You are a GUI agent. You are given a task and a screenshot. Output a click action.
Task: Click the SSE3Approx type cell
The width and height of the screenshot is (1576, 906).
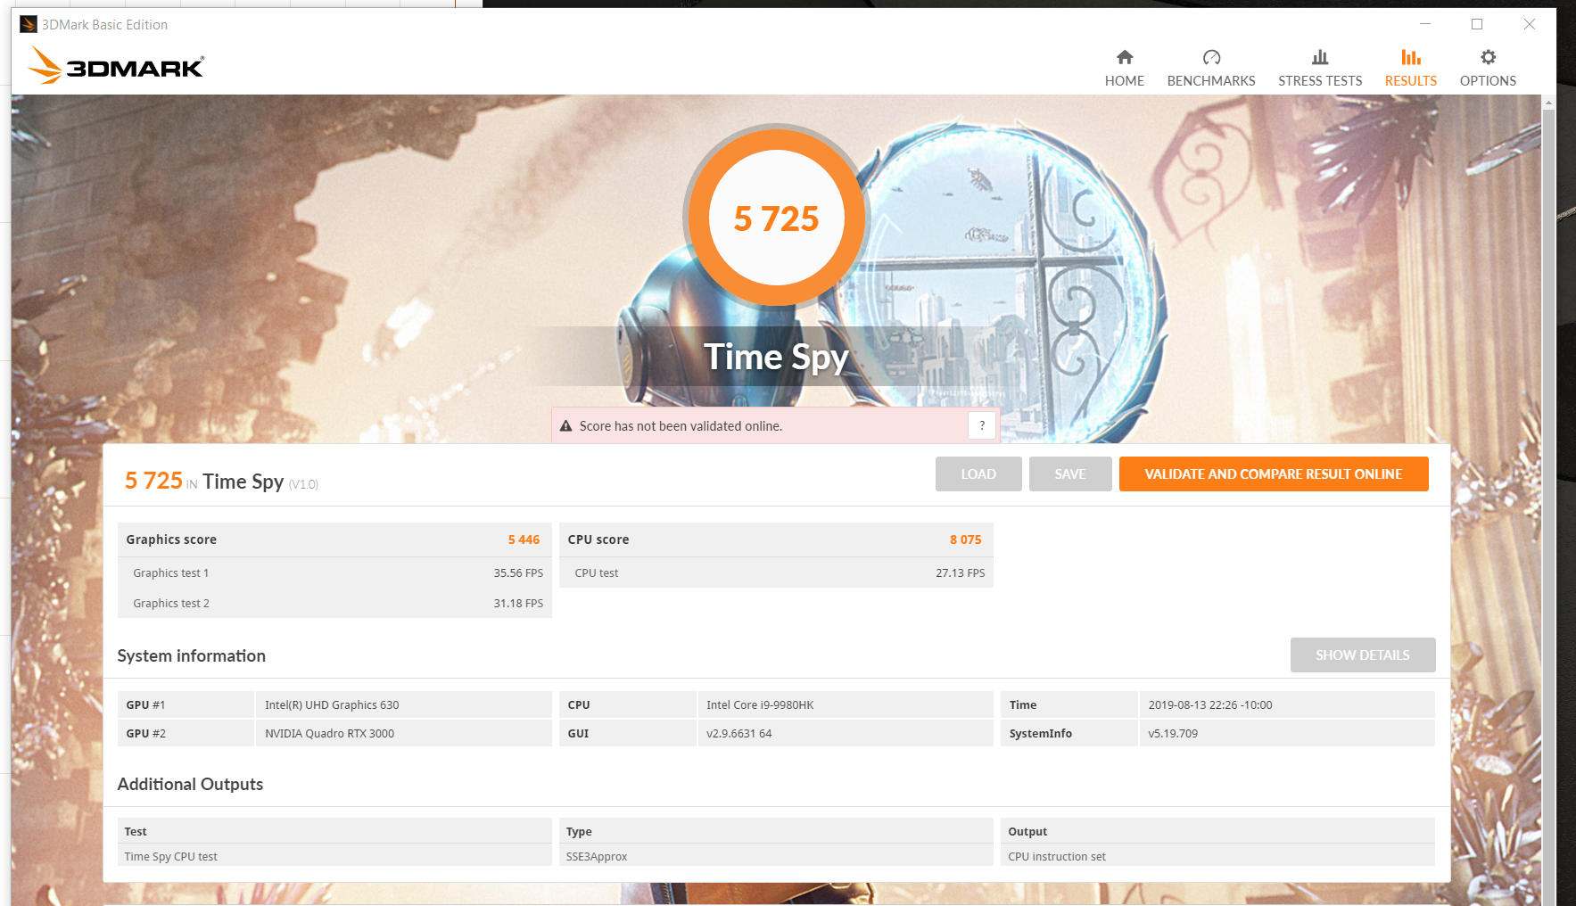pyautogui.click(x=776, y=856)
